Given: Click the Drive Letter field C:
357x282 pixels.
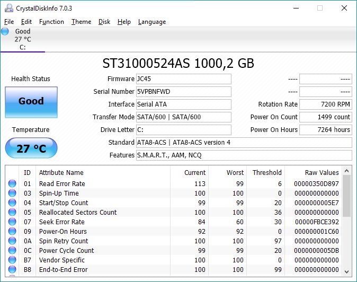Looking at the screenshot, I should tap(184, 130).
